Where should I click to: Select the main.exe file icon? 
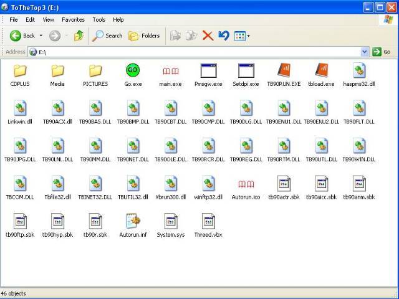pos(170,70)
